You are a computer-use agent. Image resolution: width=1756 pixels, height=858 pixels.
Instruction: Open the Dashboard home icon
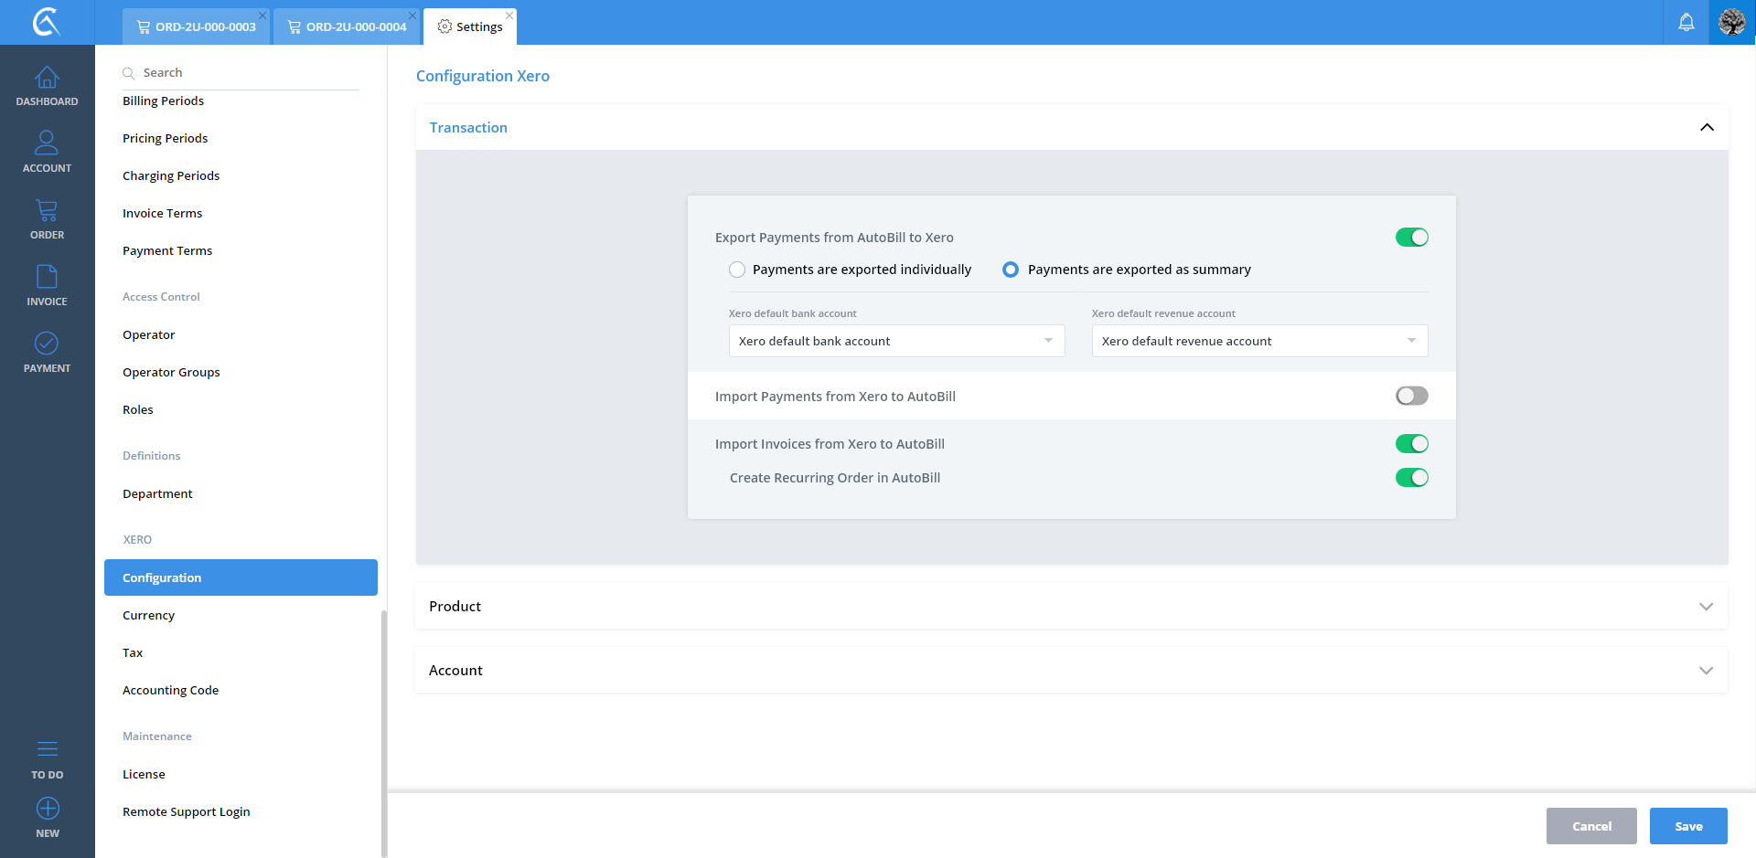point(47,79)
